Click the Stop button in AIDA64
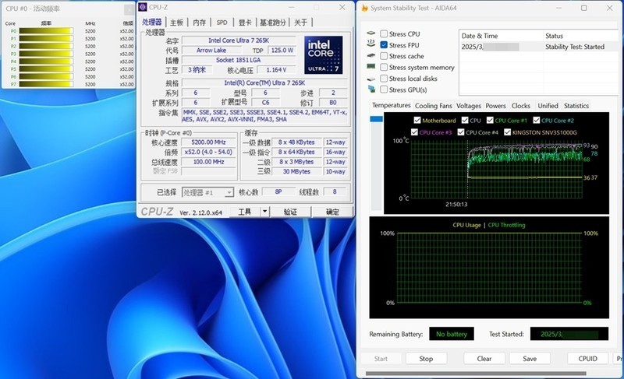This screenshot has width=624, height=379. coord(426,358)
